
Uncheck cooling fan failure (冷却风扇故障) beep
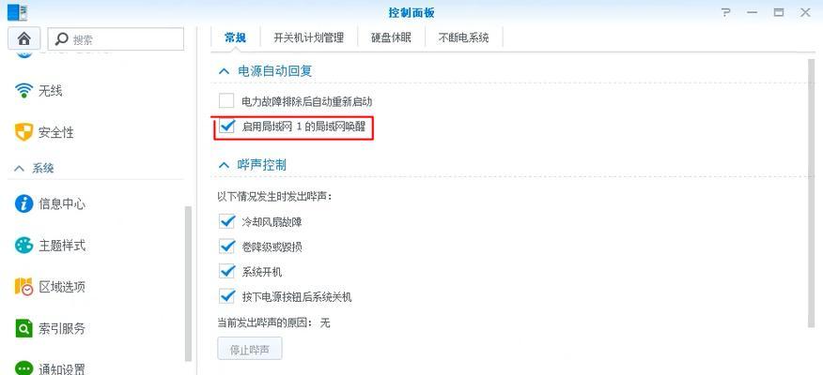click(x=226, y=221)
